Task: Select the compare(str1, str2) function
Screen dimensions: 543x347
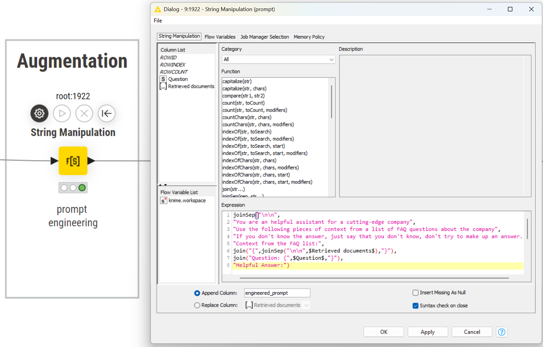Action: point(243,96)
